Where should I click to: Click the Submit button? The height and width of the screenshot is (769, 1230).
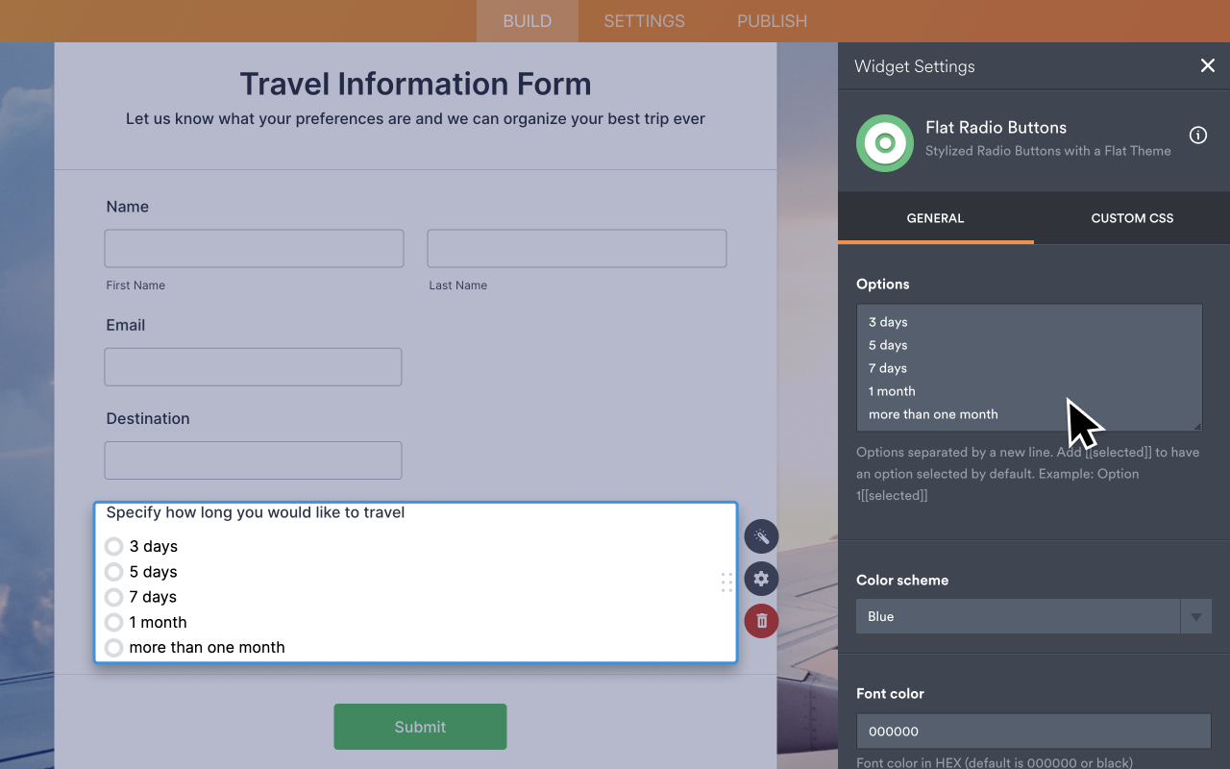coord(420,727)
